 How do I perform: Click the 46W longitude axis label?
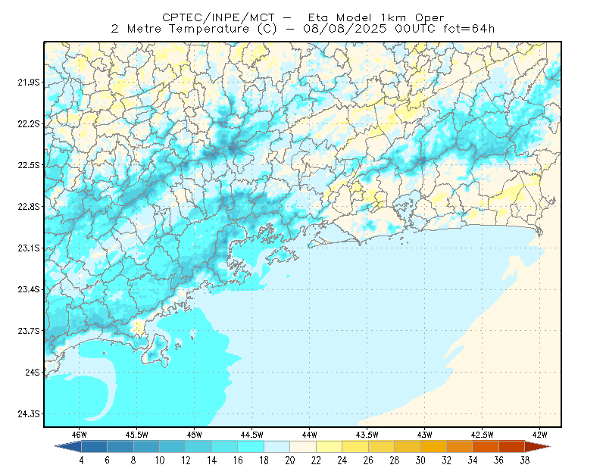pyautogui.click(x=80, y=435)
